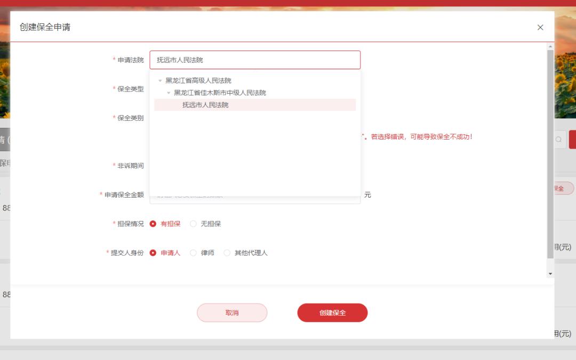Click the 取消 button
The width and height of the screenshot is (576, 360).
tap(232, 313)
